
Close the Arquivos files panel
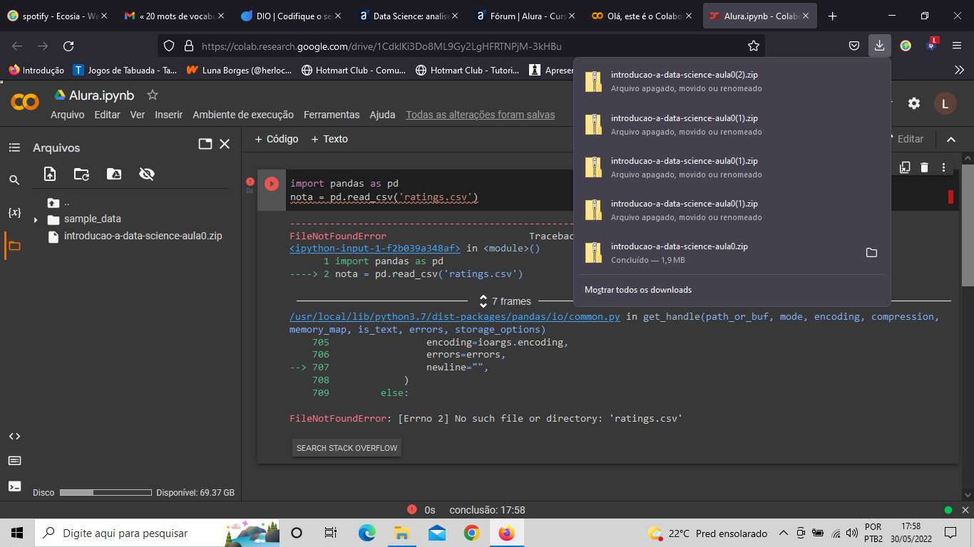tap(225, 144)
